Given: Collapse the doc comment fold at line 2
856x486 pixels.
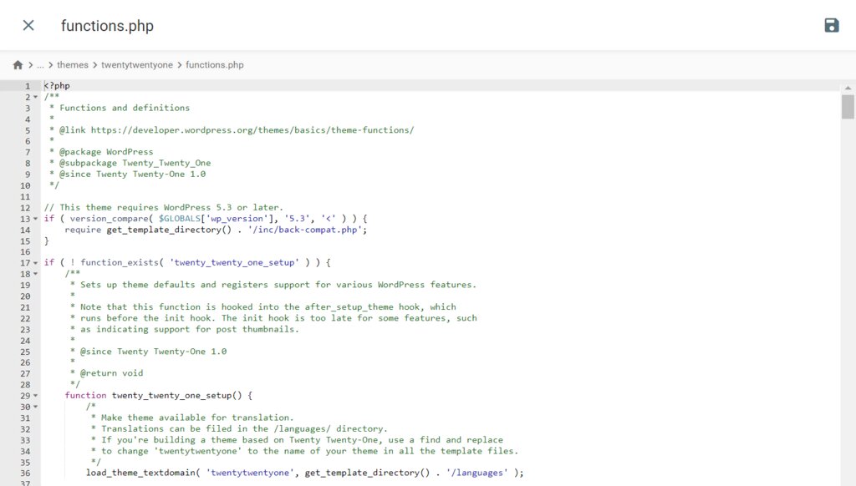Looking at the screenshot, I should [35, 97].
